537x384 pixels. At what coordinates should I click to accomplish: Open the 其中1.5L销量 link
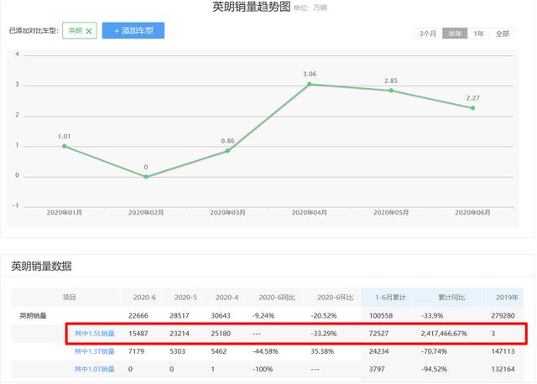coord(95,334)
